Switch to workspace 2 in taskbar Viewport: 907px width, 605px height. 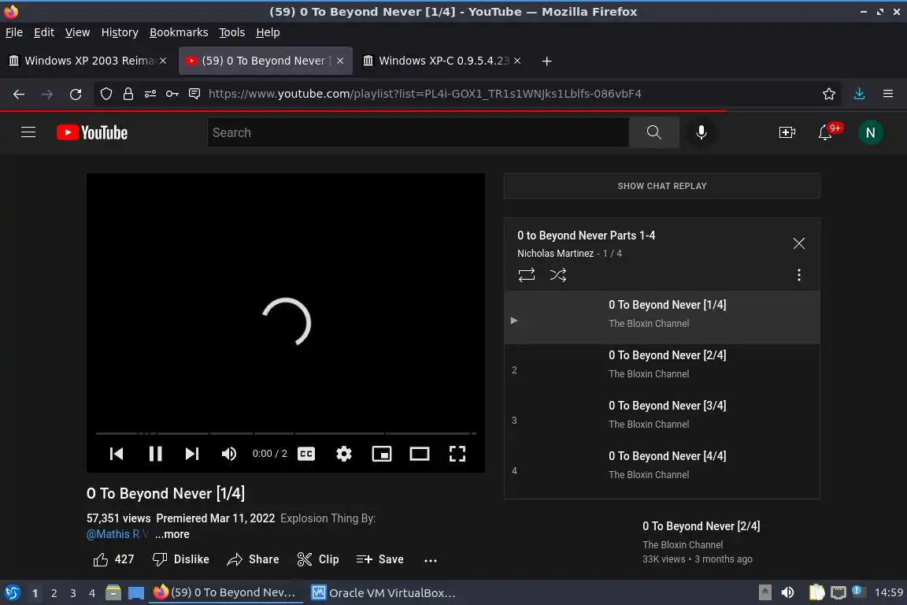point(54,593)
